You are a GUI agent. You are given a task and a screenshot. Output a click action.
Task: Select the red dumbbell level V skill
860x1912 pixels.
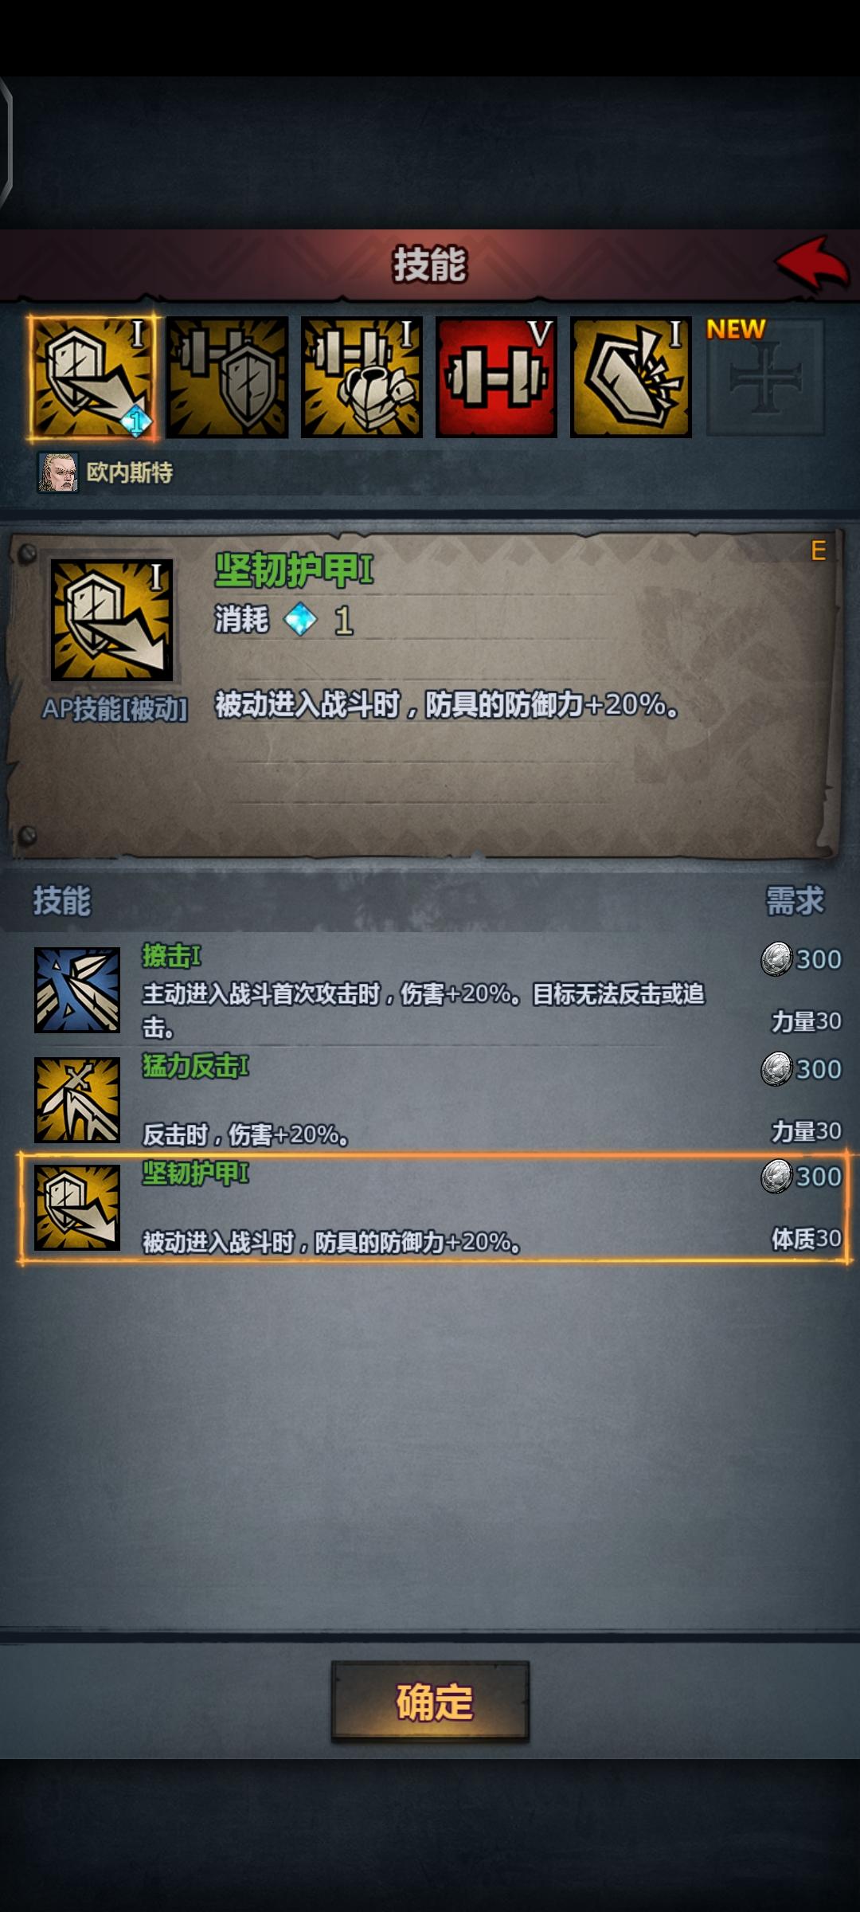[x=496, y=378]
